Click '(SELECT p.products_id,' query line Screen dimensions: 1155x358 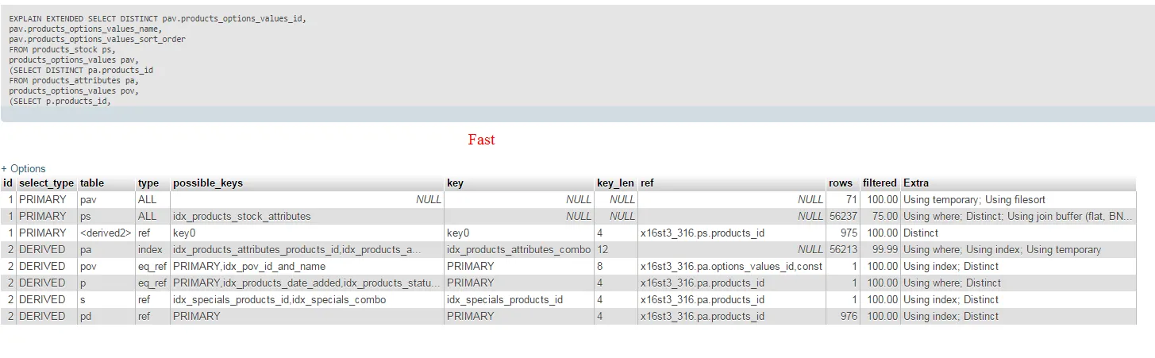click(60, 101)
